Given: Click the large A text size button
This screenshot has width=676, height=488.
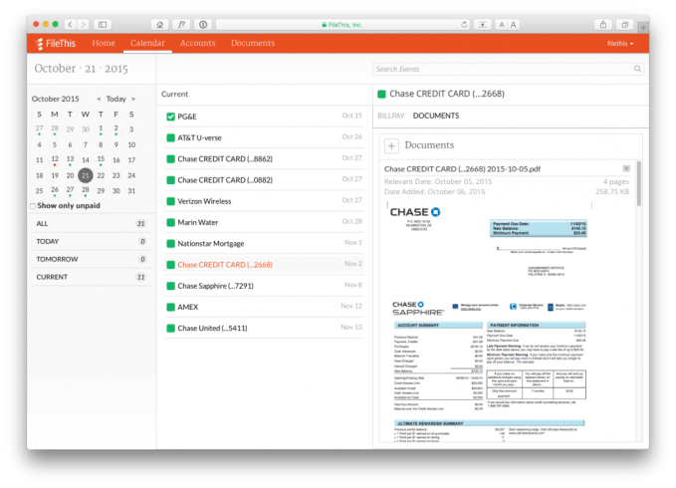Looking at the screenshot, I should [x=513, y=25].
